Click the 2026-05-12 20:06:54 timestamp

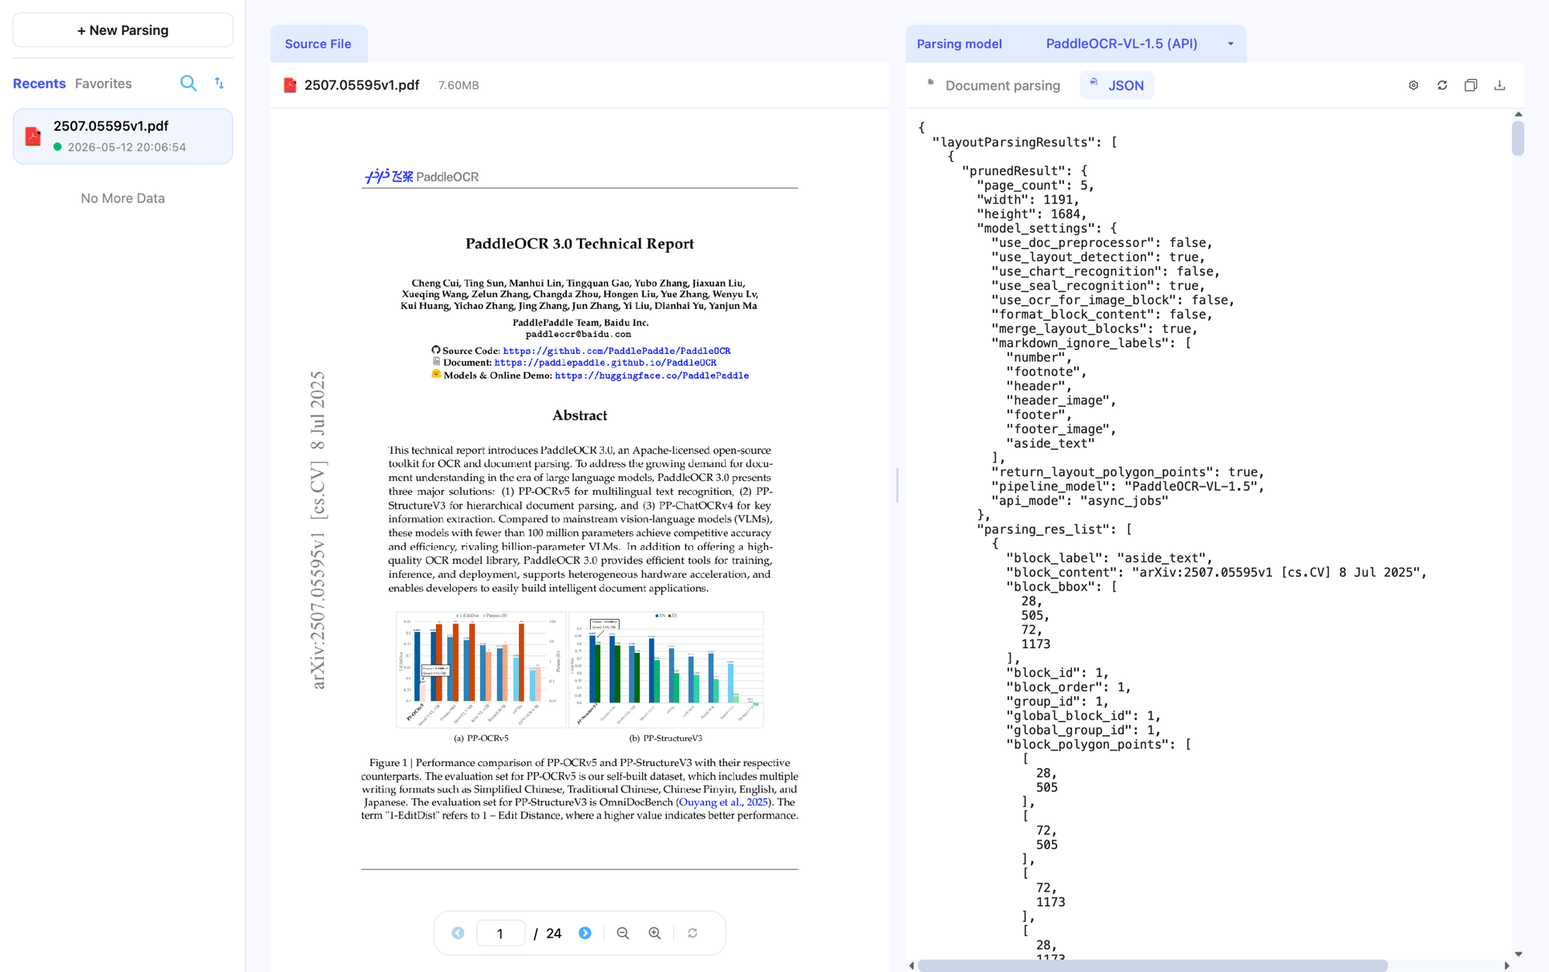click(127, 147)
